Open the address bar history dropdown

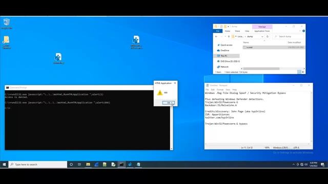tap(262, 36)
